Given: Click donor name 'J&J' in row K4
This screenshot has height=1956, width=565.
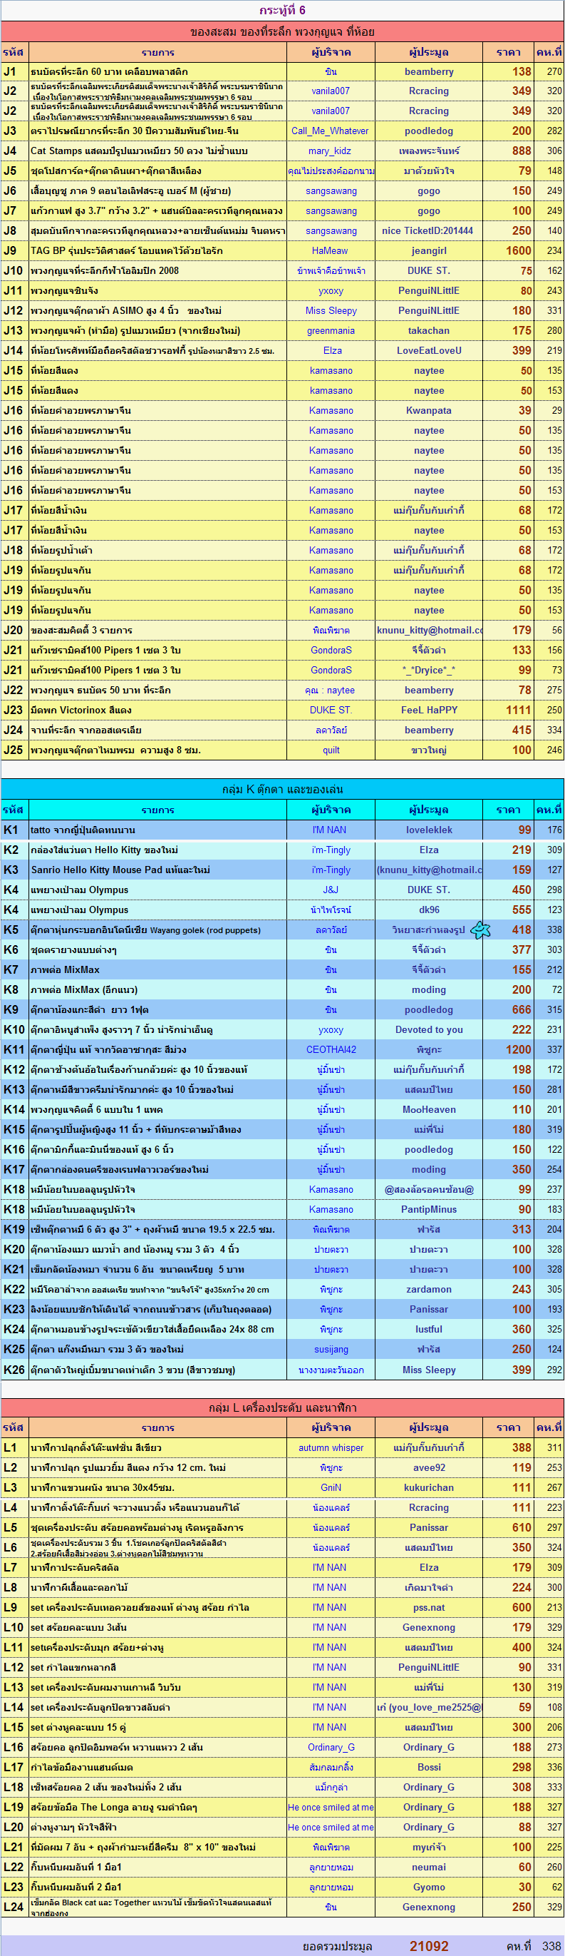Looking at the screenshot, I should [x=331, y=889].
